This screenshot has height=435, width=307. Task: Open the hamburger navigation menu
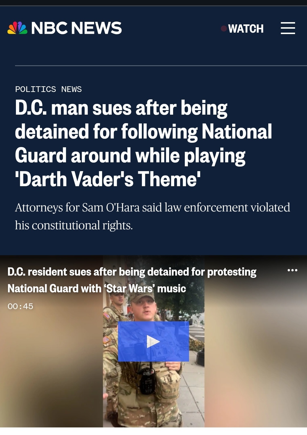tap(288, 28)
